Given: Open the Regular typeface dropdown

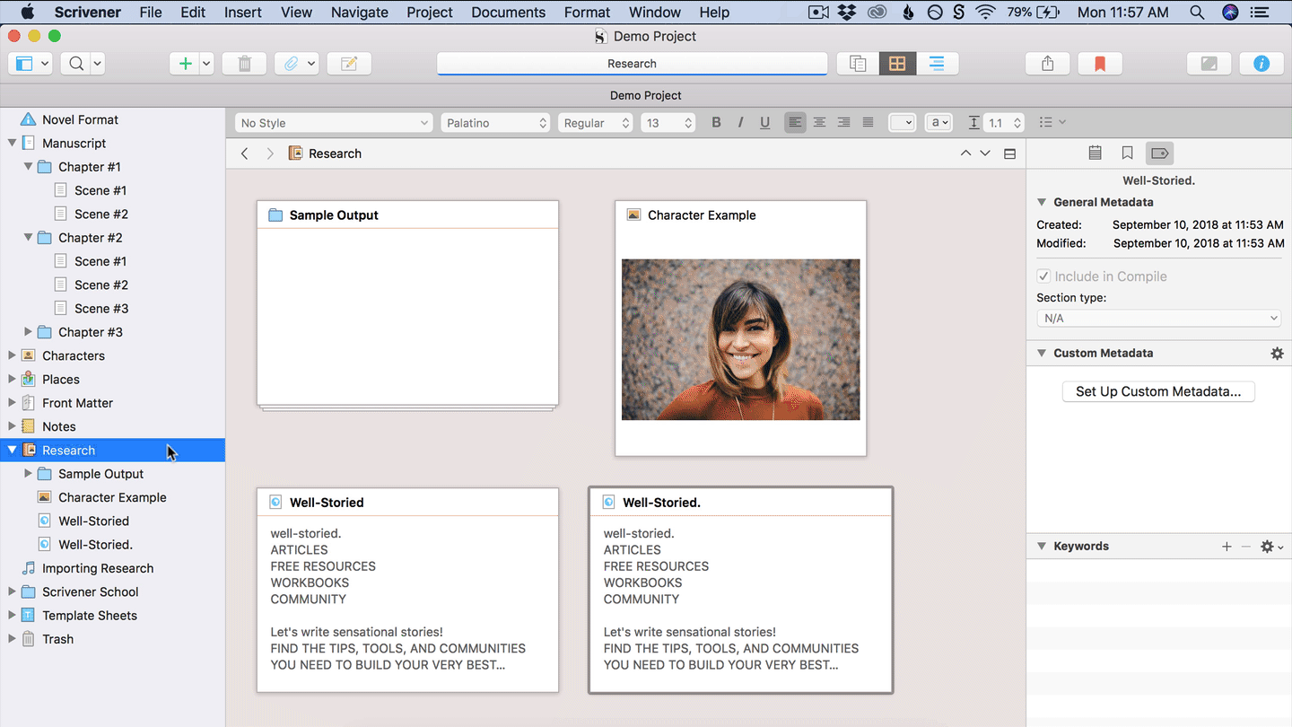Looking at the screenshot, I should [x=596, y=123].
